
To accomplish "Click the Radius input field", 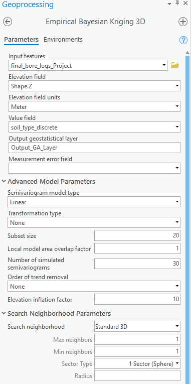I will click(x=137, y=376).
